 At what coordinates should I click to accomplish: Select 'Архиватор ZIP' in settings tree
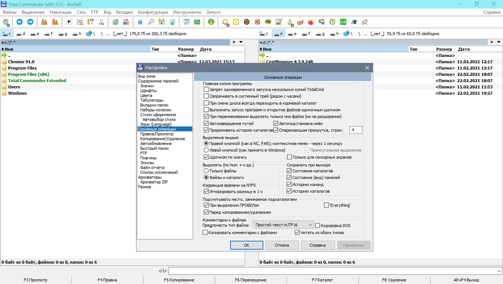154,182
